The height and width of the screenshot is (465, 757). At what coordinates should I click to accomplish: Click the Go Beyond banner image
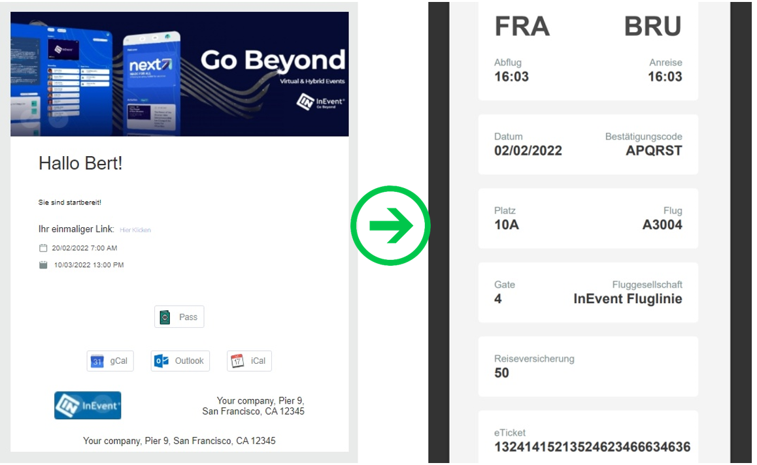pos(180,74)
